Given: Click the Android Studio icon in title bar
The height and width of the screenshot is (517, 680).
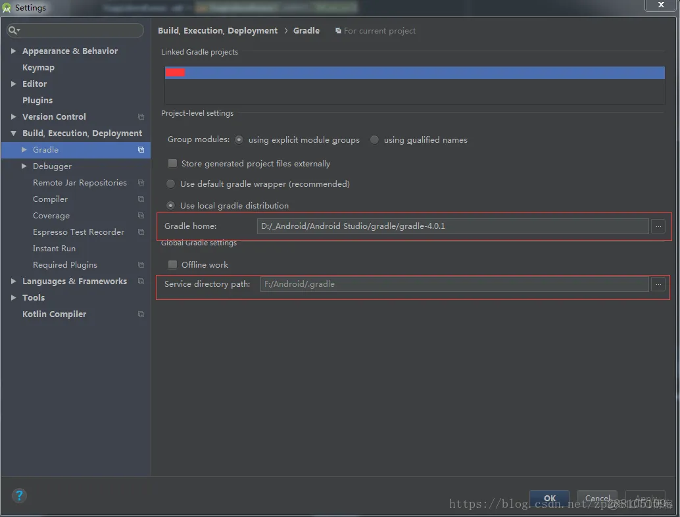Looking at the screenshot, I should tap(7, 8).
